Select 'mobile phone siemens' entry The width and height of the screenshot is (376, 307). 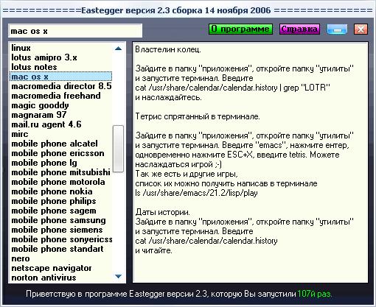[60, 230]
